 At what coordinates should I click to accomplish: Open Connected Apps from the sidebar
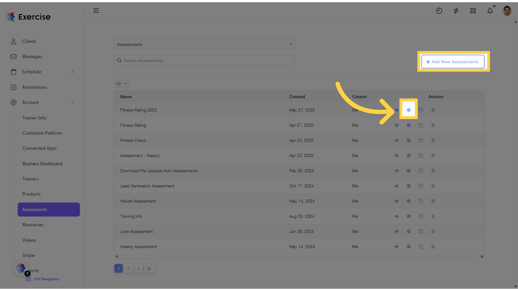coord(39,148)
